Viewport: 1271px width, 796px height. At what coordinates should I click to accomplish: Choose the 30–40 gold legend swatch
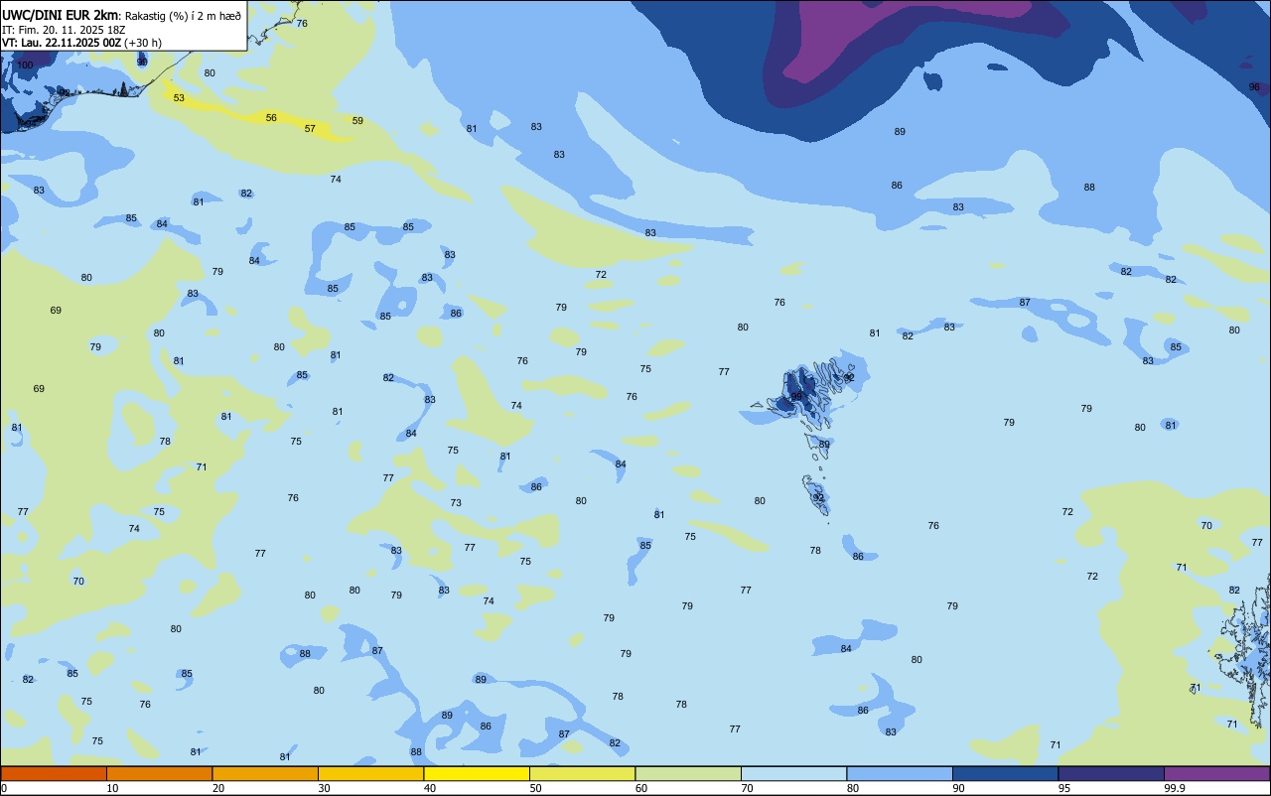tap(370, 773)
